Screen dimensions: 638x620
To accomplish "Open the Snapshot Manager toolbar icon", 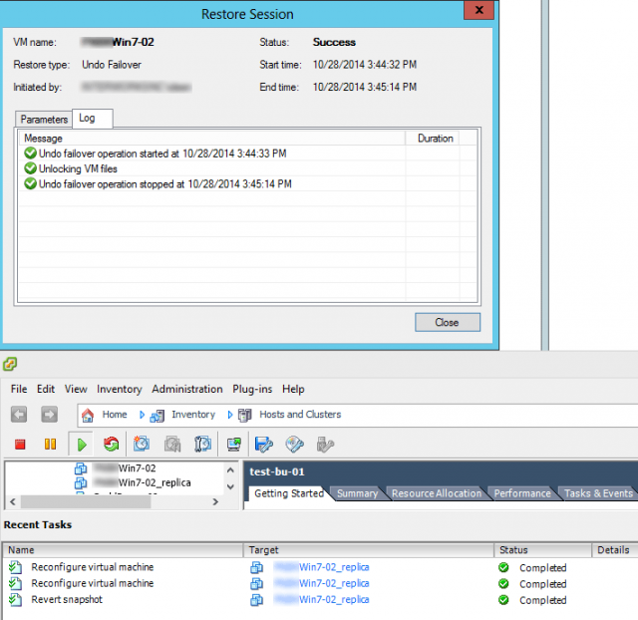I will click(203, 444).
